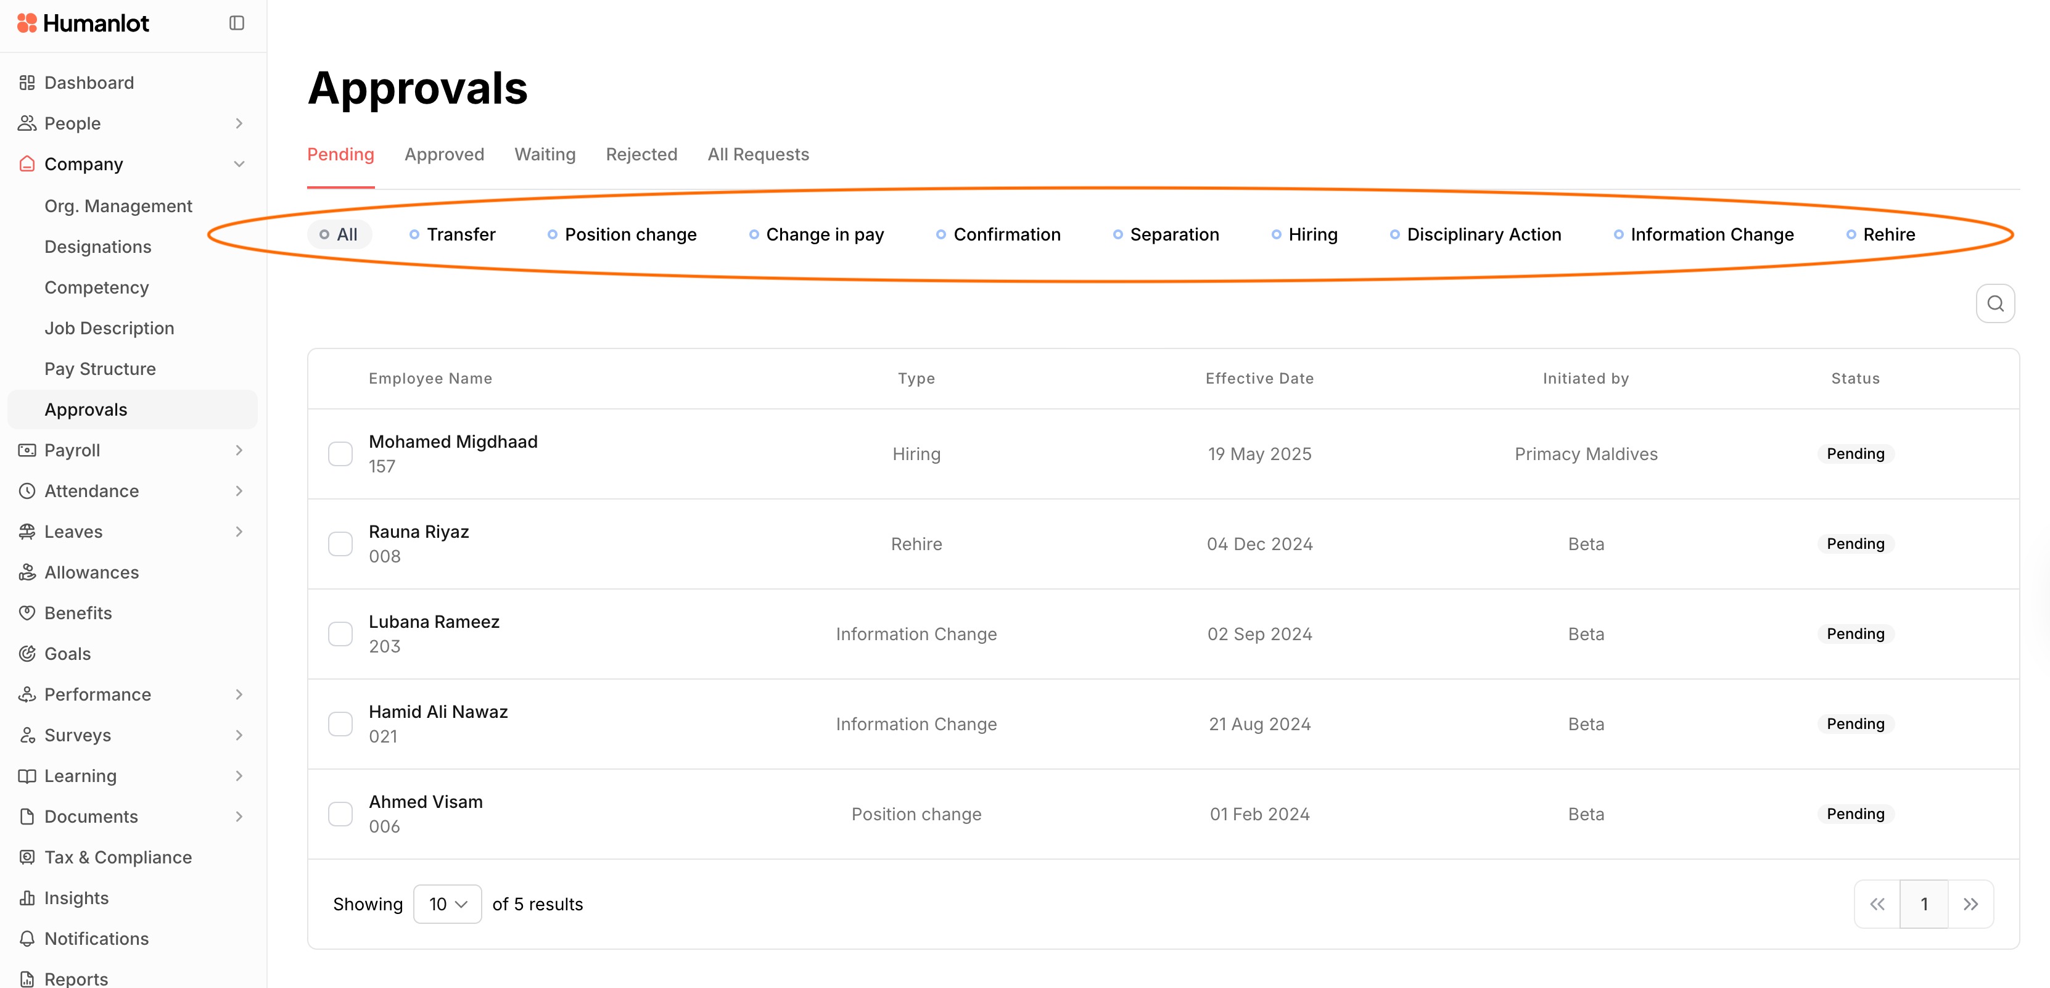Click page number 1 button
The height and width of the screenshot is (988, 2050).
pos(1924,905)
